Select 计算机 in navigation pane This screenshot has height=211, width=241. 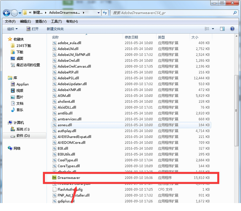coord(19,123)
